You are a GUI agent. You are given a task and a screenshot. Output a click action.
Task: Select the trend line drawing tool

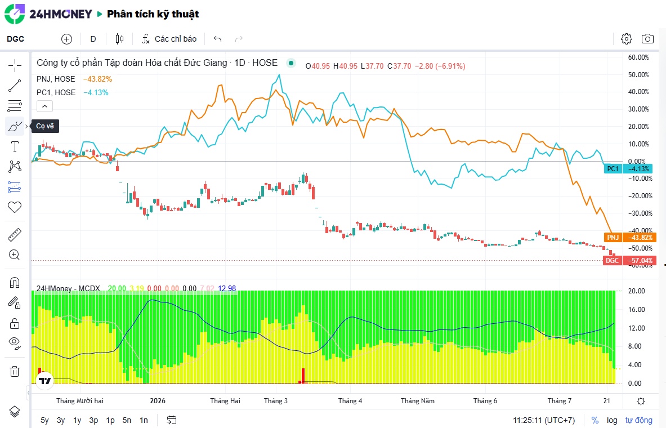click(x=15, y=86)
